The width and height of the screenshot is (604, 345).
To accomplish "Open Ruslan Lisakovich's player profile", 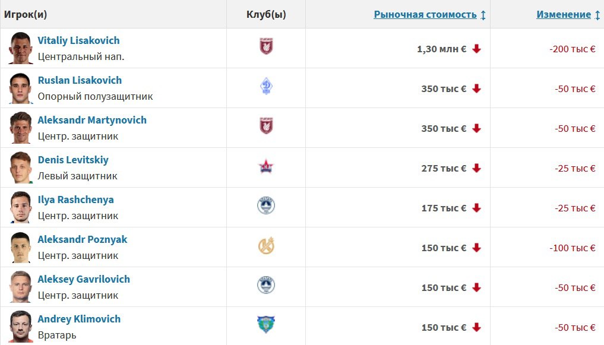I will pos(80,80).
